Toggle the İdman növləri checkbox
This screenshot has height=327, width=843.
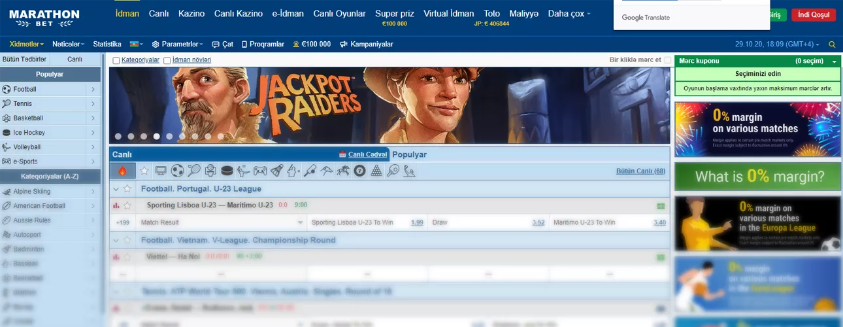pyautogui.click(x=167, y=60)
